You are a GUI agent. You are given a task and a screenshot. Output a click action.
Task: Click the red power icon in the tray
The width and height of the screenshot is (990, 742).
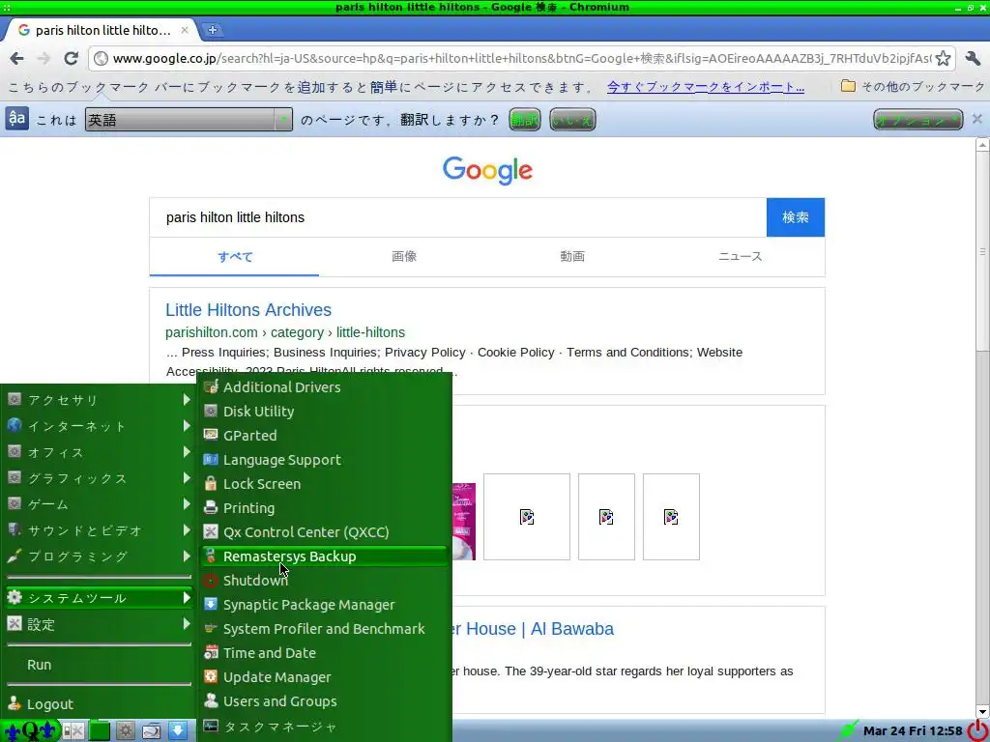pos(977,730)
